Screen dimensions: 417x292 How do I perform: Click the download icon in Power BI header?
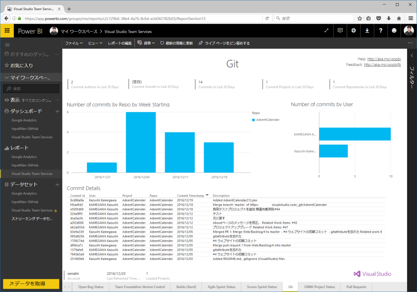[x=367, y=31]
